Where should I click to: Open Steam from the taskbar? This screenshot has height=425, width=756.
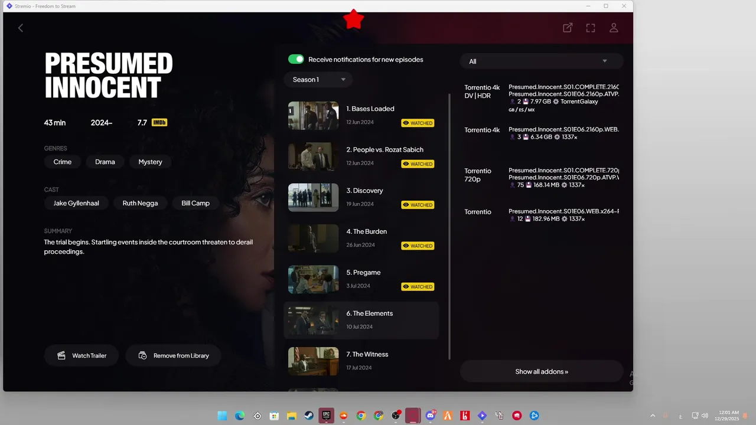[309, 416]
